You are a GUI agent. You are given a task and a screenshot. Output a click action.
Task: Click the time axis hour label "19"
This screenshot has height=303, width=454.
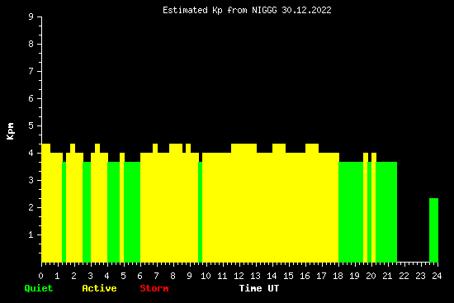click(354, 276)
